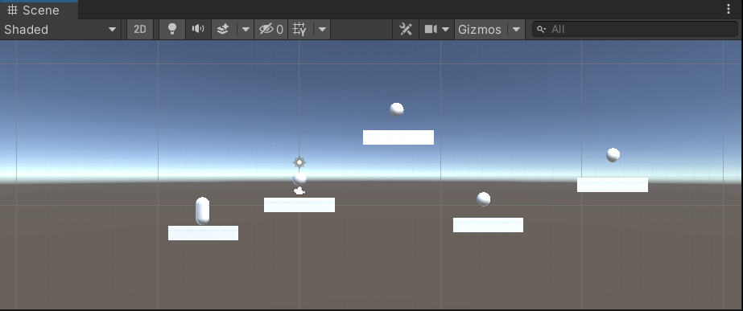
Task: Toggle scene lighting bulb icon
Action: pos(172,30)
